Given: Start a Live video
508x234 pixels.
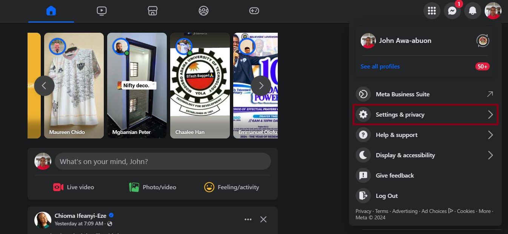Looking at the screenshot, I should (x=74, y=187).
